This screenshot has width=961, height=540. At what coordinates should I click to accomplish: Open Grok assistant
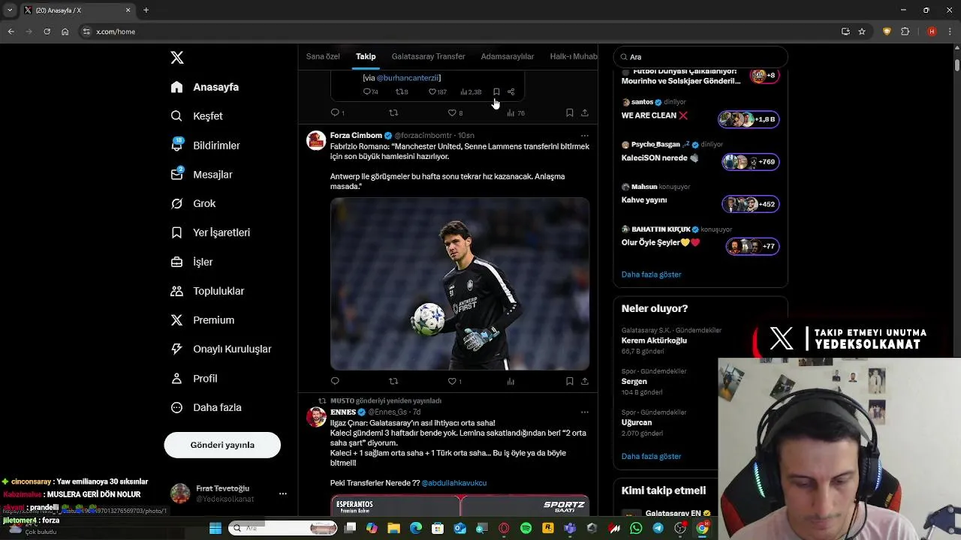point(193,203)
